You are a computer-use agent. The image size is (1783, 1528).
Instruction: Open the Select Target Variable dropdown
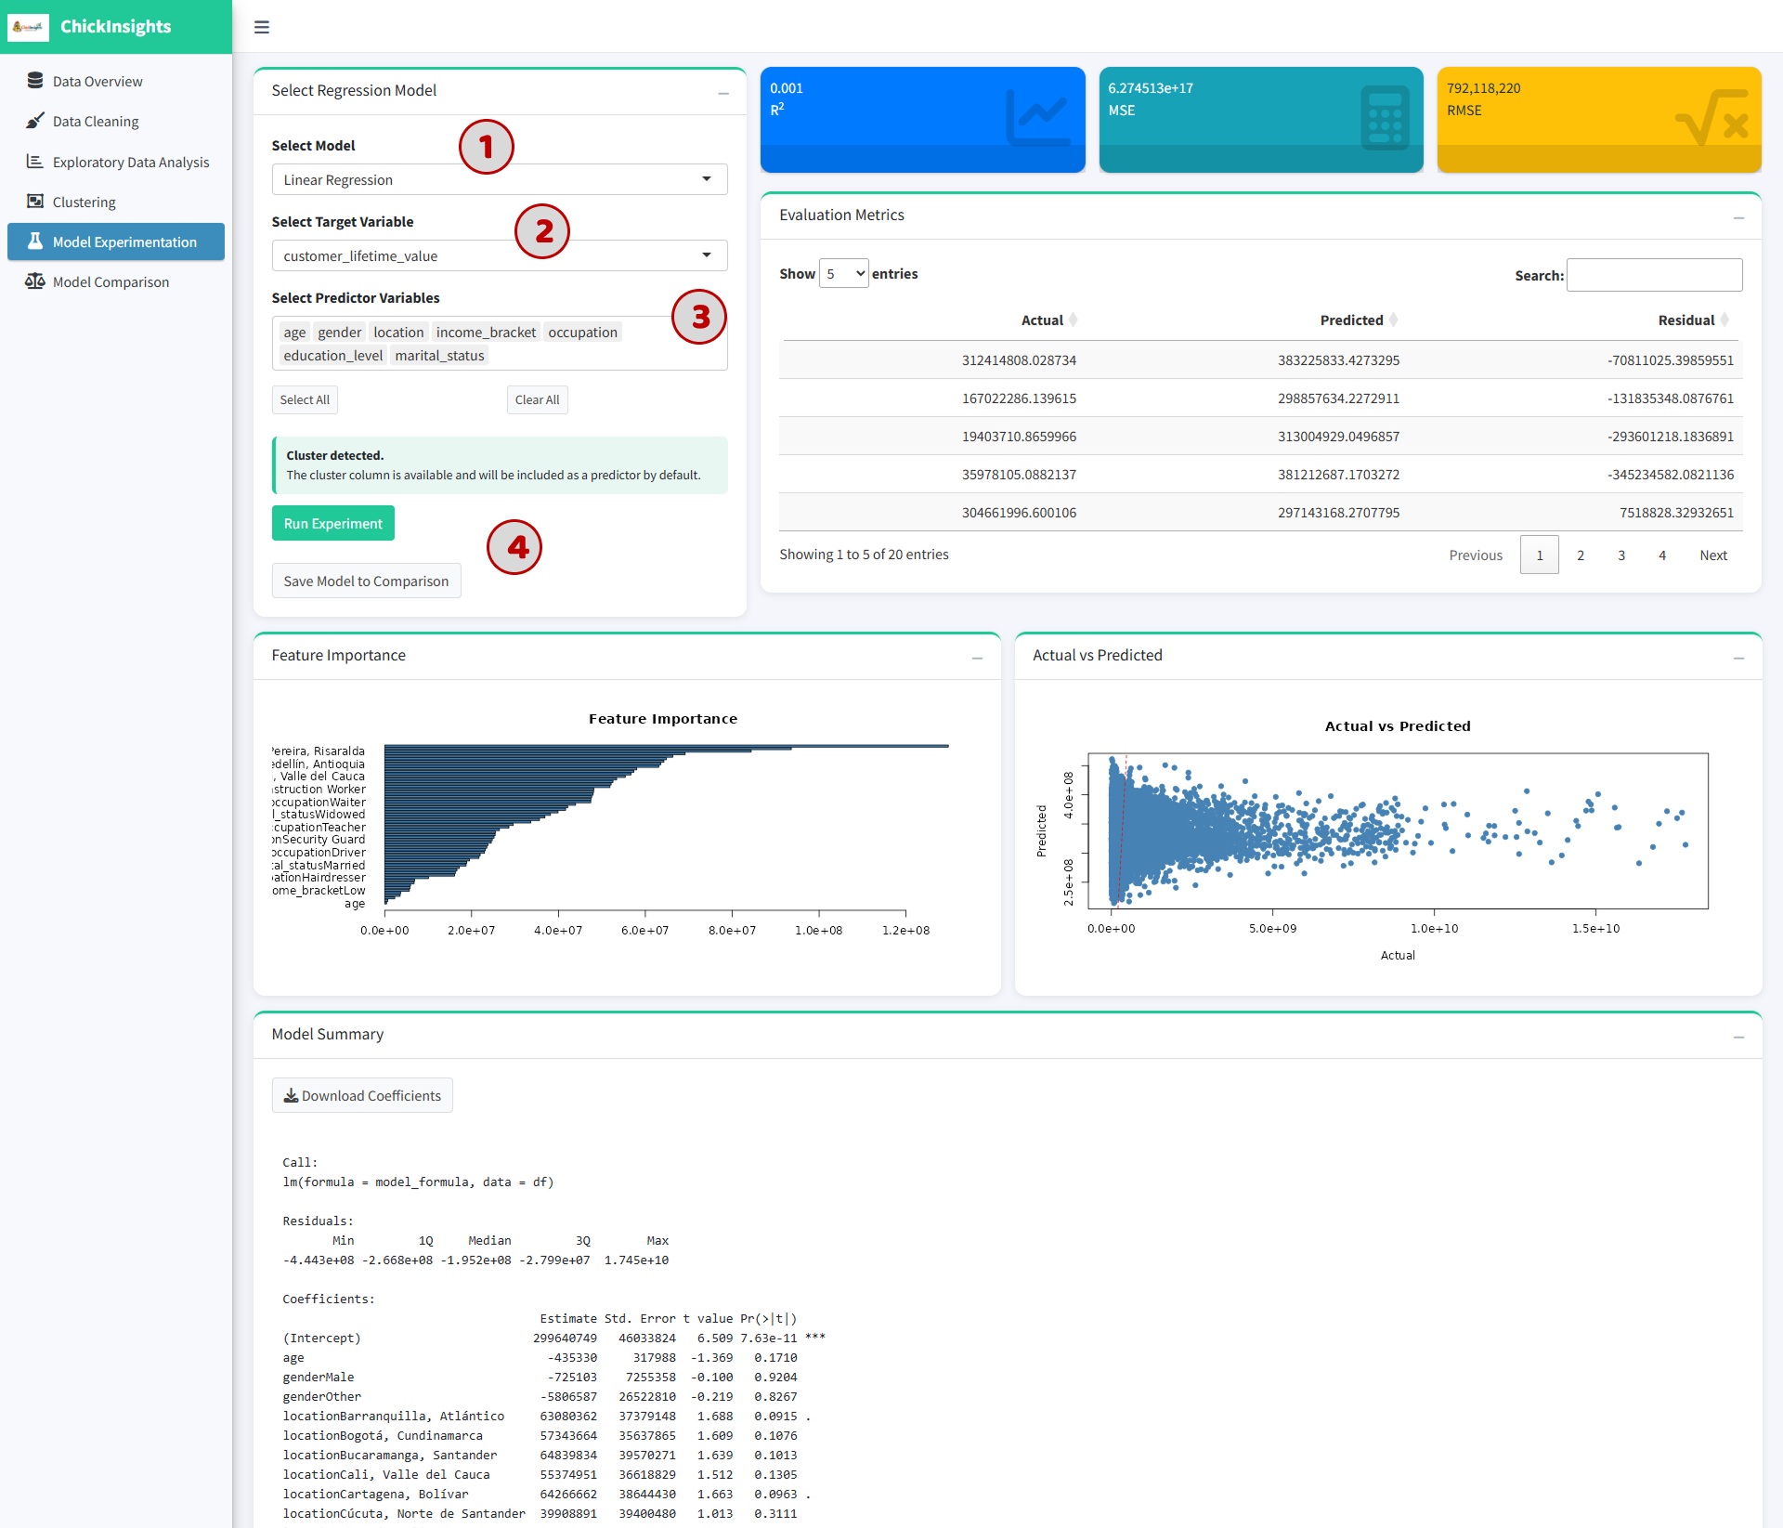pos(500,255)
